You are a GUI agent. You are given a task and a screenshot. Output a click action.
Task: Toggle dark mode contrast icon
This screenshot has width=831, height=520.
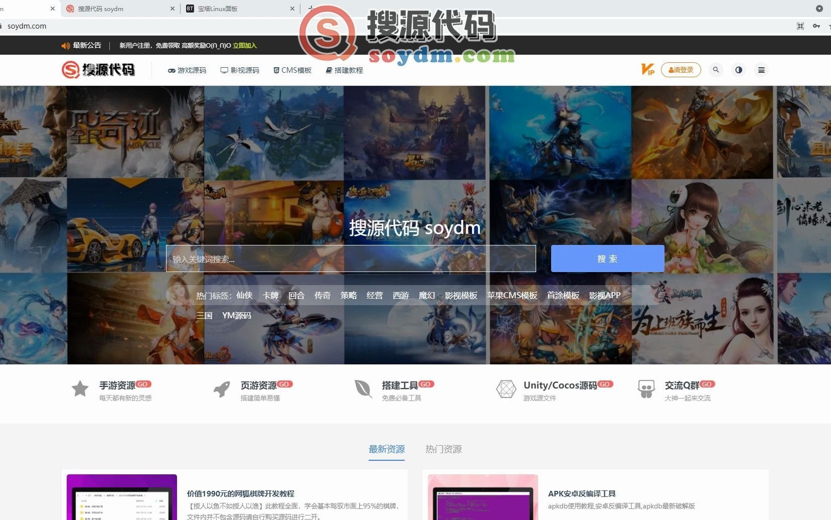(x=739, y=70)
